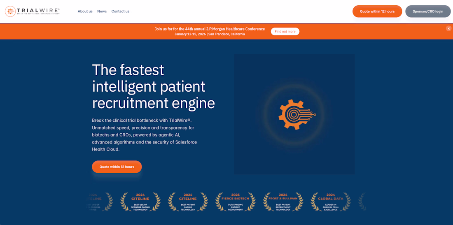This screenshot has height=225, width=453.
Task: Select Citeline Best Patient Facing Technology award
Action: 188,202
